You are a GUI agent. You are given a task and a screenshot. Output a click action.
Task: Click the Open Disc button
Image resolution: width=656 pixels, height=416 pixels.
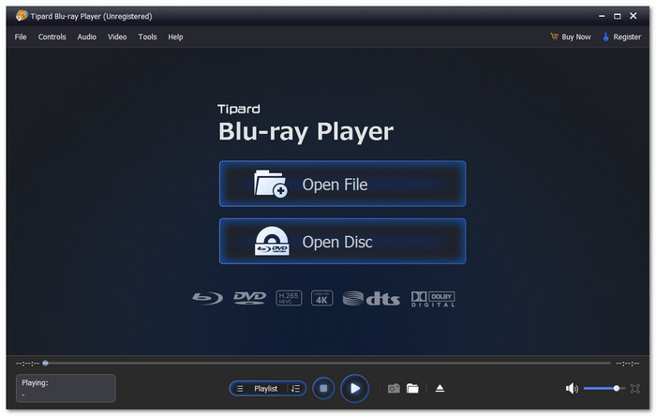(x=342, y=241)
